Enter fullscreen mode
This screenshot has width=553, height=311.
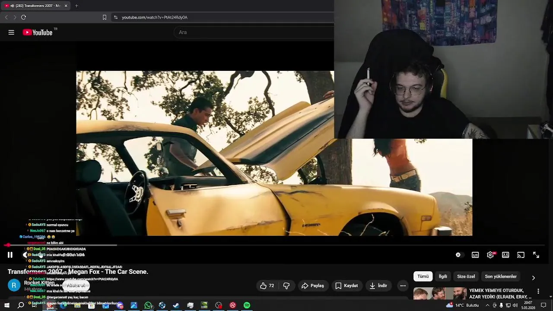(536, 255)
